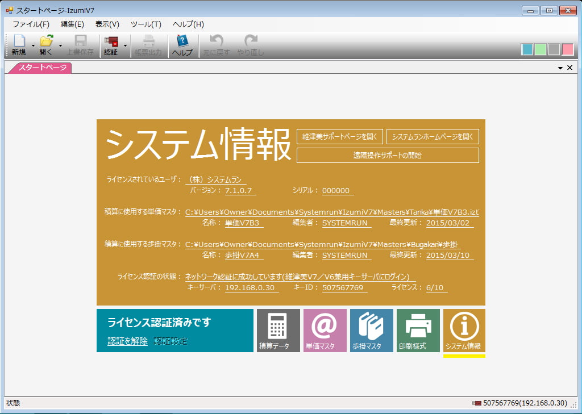The width and height of the screenshot is (582, 414).
Task: Expand the 認証 dropdown arrow
Action: (125, 45)
